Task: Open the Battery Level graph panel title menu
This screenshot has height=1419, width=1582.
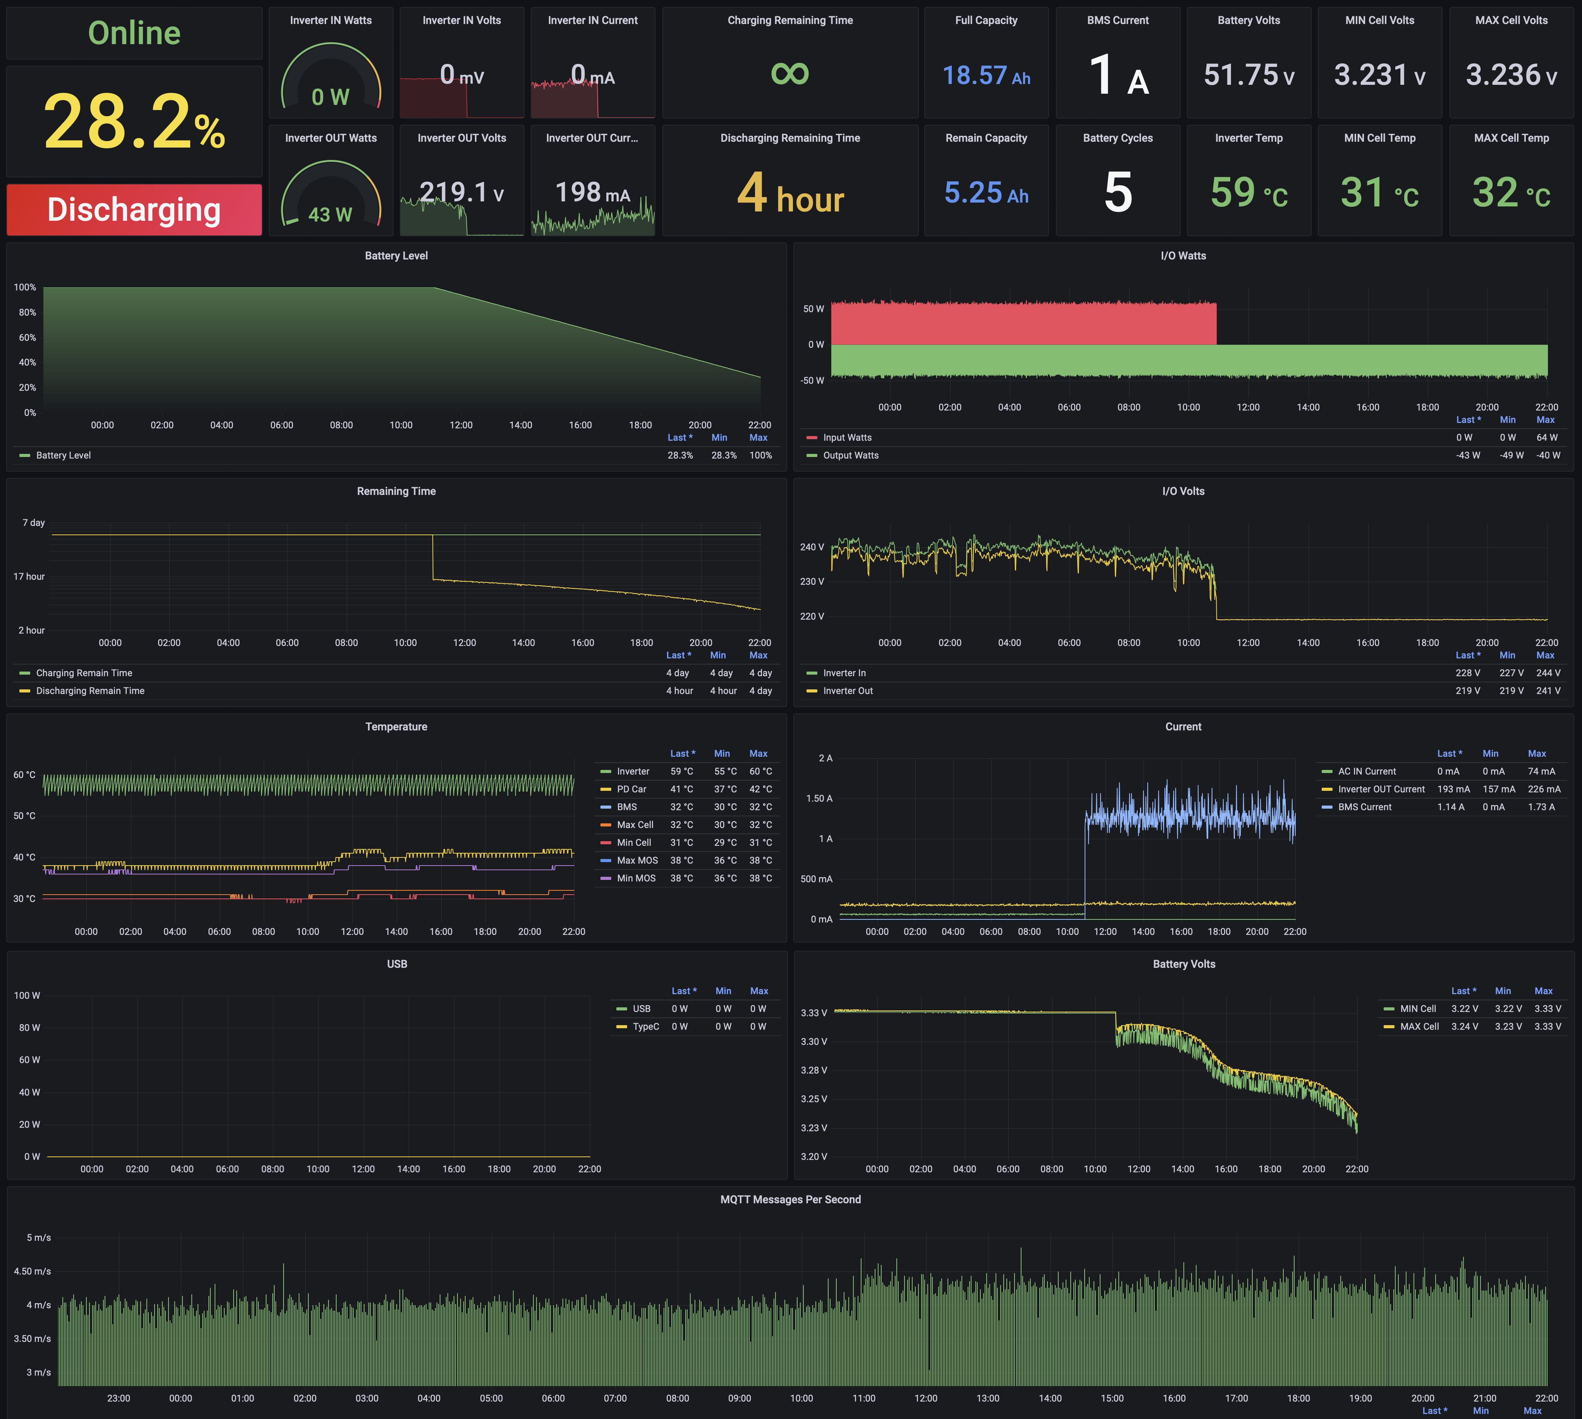Action: (x=396, y=256)
